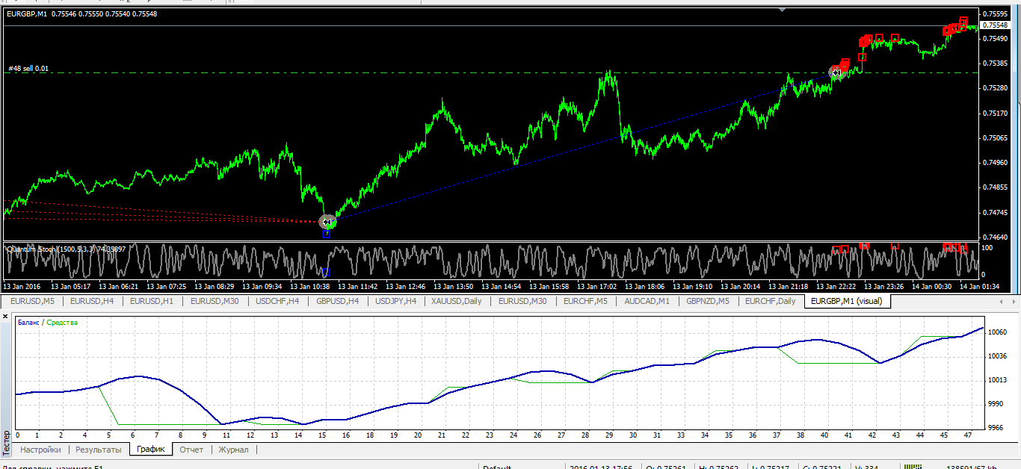Open the EURCHF,Daily chart tab
This screenshot has height=469, width=1021.
(x=771, y=301)
